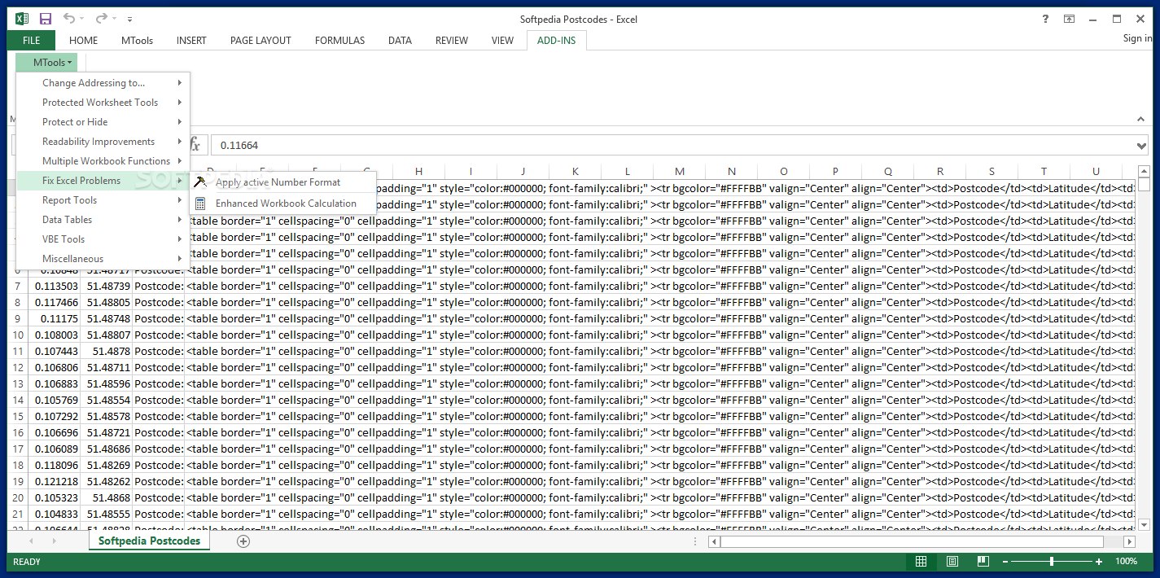Open the VIEW ribbon tab
1160x578 pixels.
point(502,40)
